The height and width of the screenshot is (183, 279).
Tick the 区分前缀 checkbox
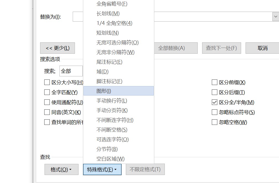215,83
